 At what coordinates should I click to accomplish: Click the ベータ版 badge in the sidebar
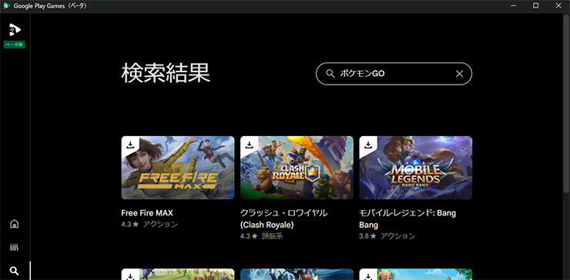[15, 45]
